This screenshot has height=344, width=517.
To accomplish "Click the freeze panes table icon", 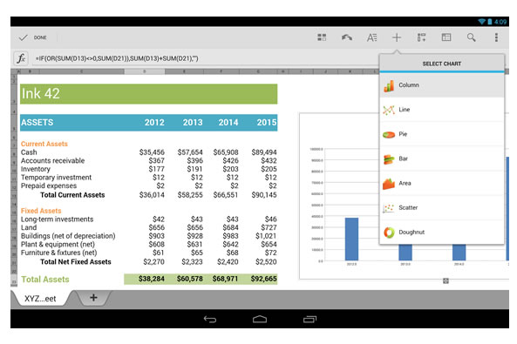I will point(446,37).
